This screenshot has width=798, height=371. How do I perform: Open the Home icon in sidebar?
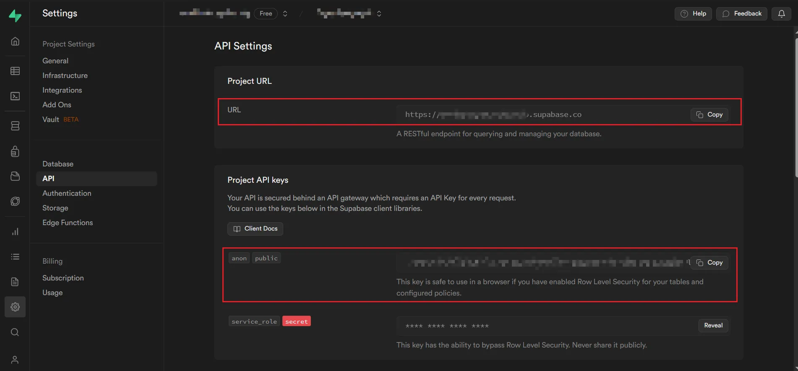15,41
